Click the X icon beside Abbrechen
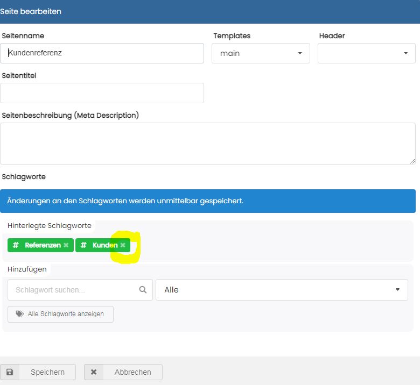Viewport: 420px width, 385px height. point(94,372)
